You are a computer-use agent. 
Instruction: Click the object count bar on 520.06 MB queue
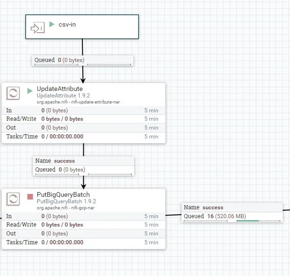205,221
